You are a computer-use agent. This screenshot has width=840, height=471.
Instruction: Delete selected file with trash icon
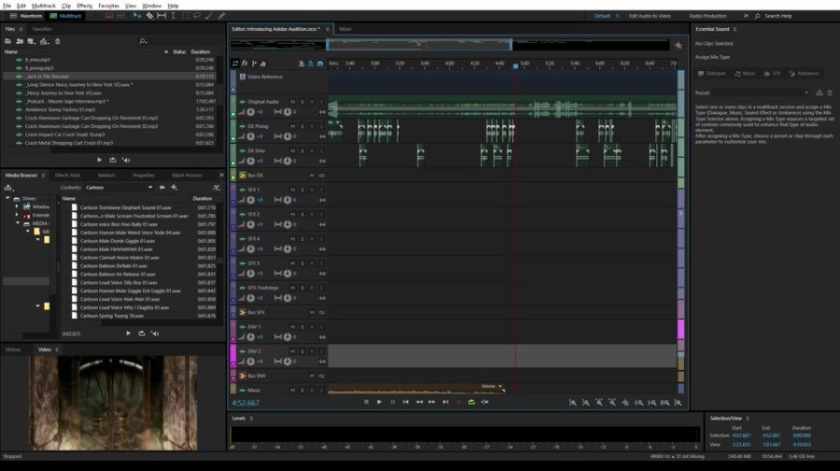tap(57, 41)
